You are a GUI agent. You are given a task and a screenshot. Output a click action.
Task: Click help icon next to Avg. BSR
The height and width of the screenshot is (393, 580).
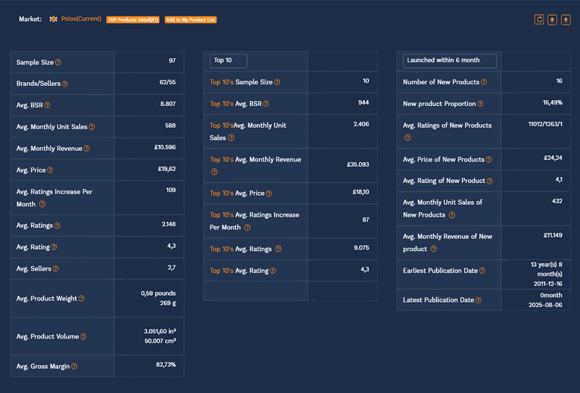tap(47, 105)
